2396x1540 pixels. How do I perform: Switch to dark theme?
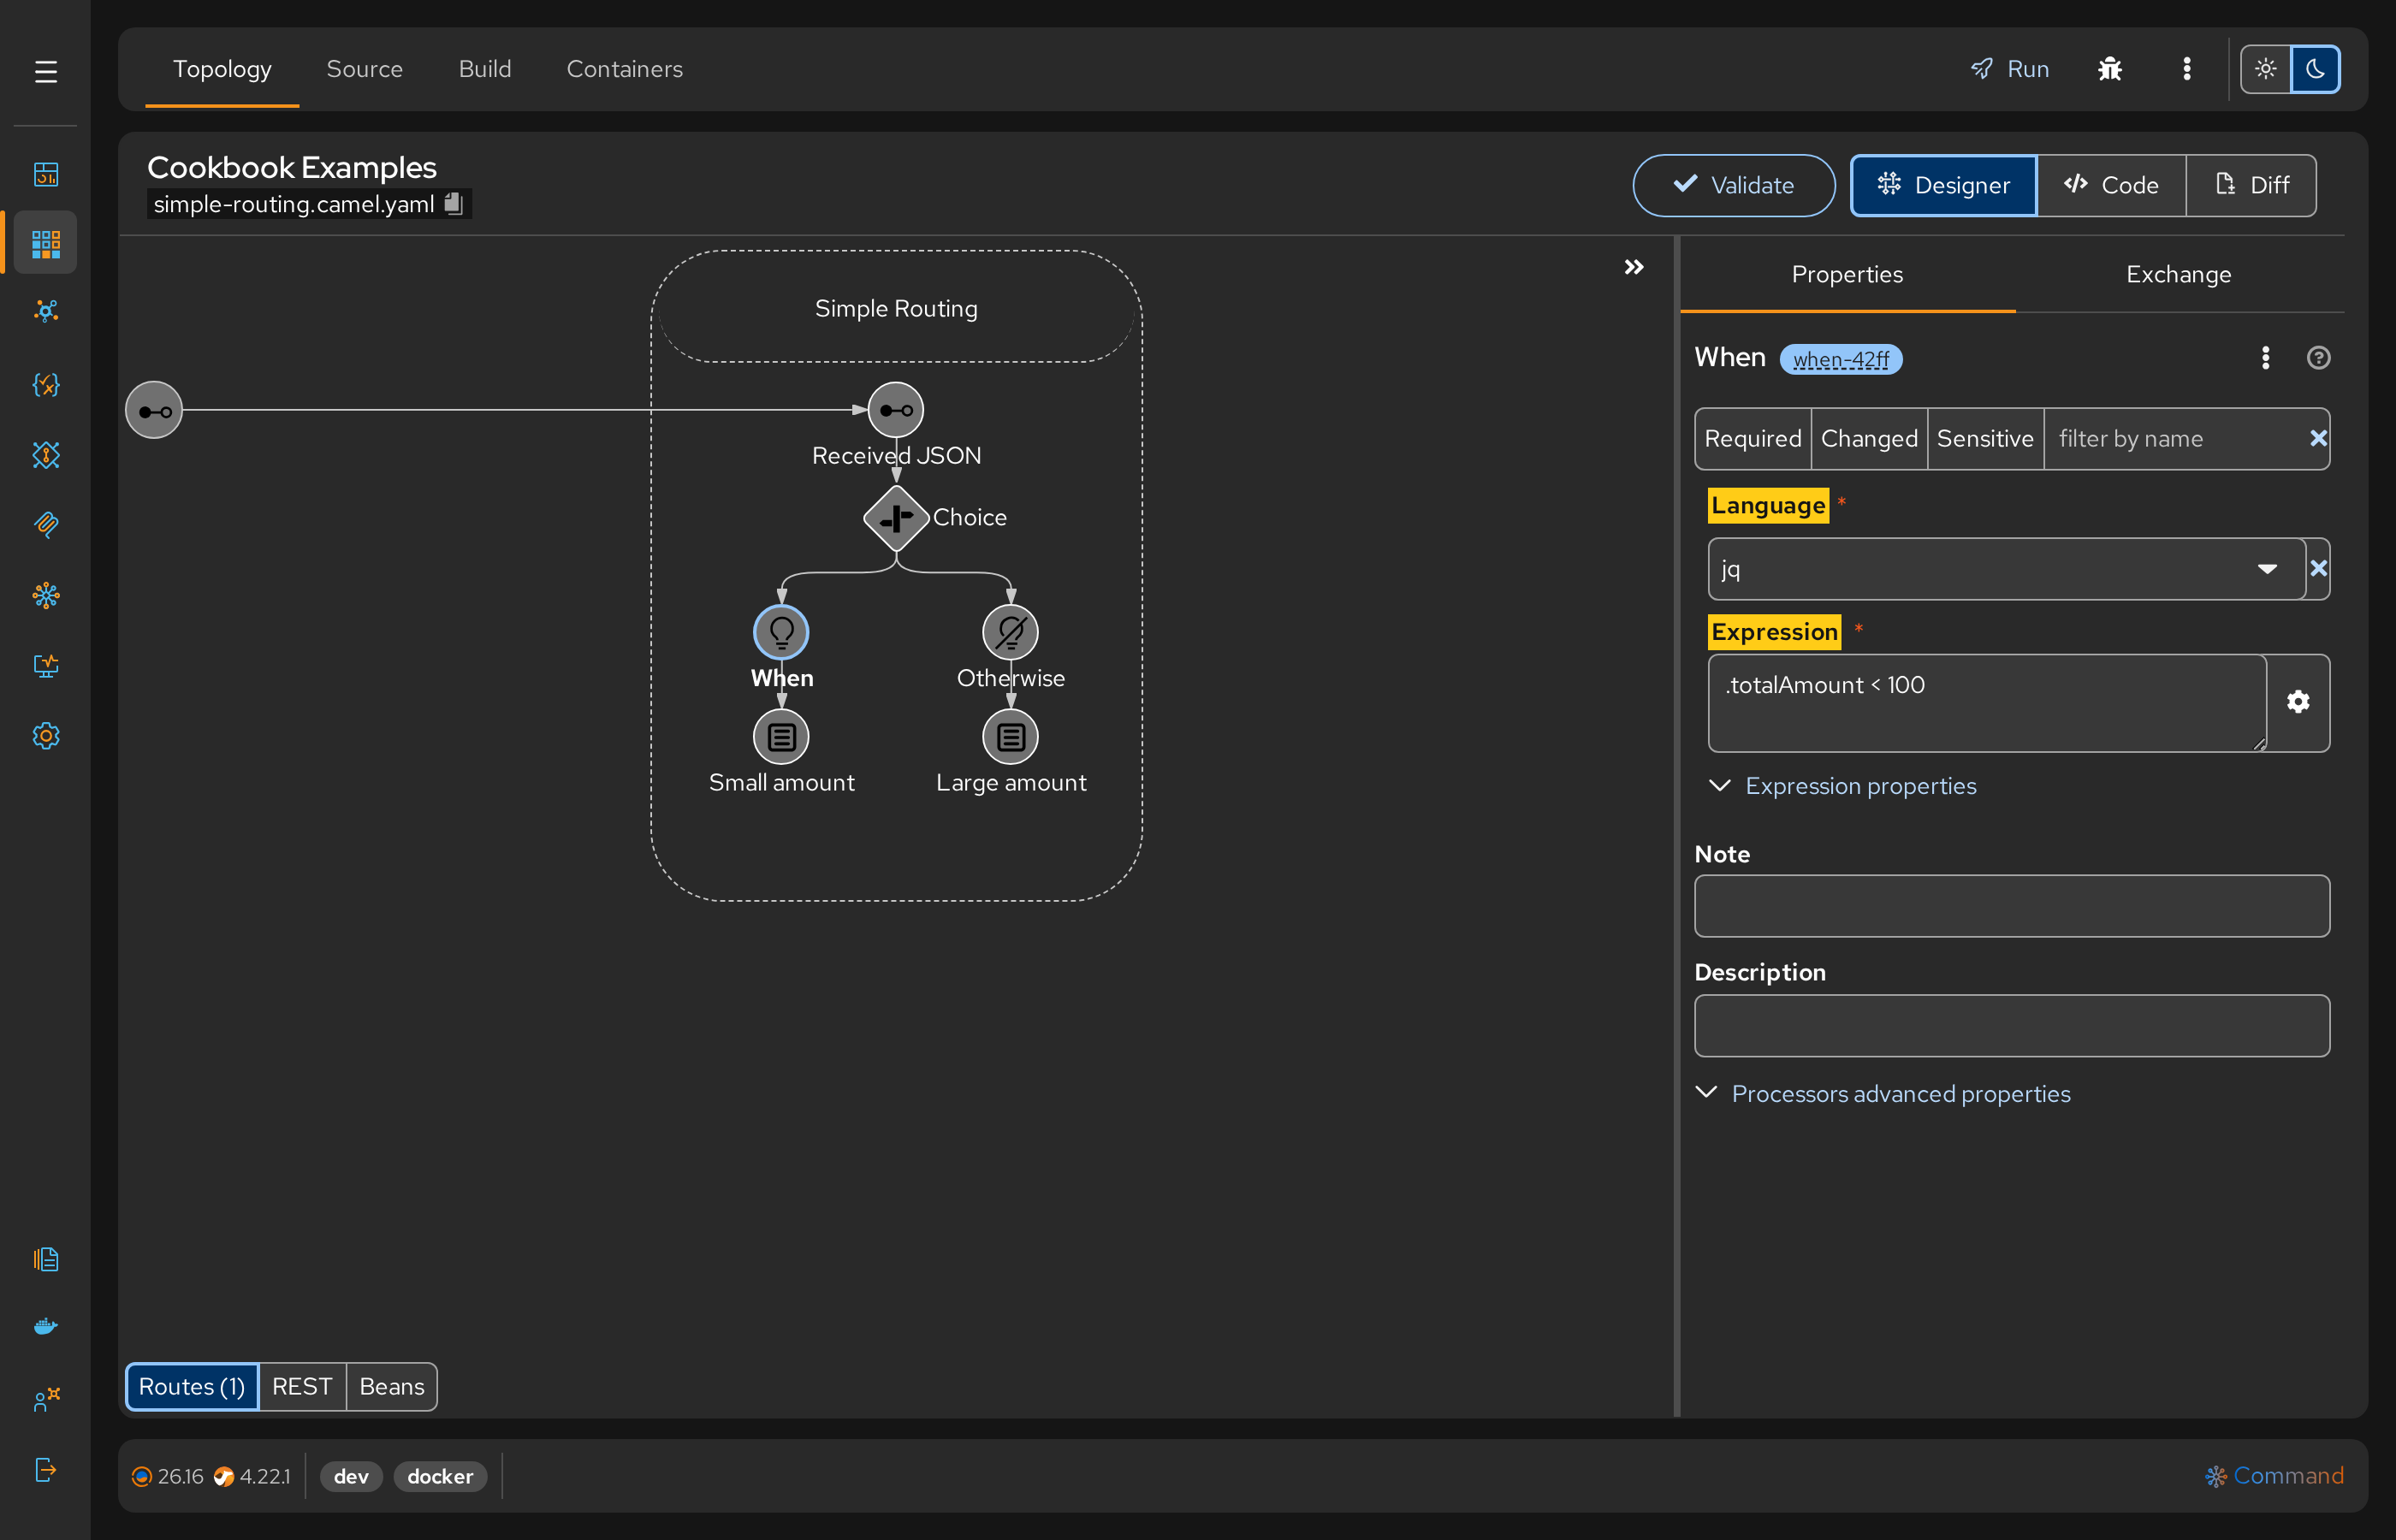point(2315,69)
